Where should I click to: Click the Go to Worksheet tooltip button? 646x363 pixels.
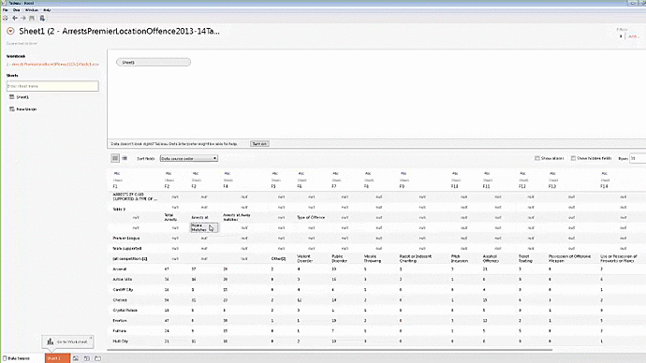pyautogui.click(x=67, y=341)
